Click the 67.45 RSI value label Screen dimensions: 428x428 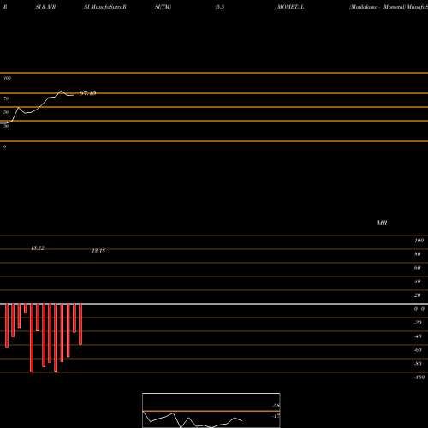(x=87, y=93)
